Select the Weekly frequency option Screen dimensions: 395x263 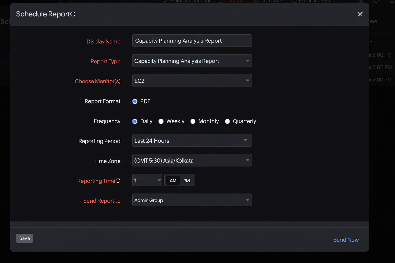tap(161, 121)
